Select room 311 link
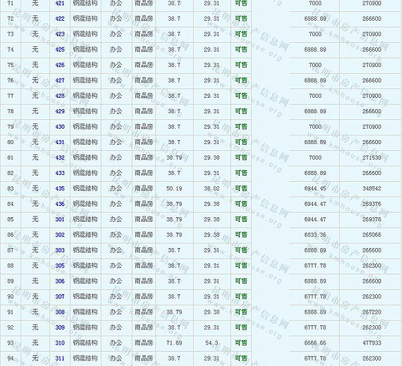Image resolution: width=402 pixels, height=366 pixels. (60, 358)
